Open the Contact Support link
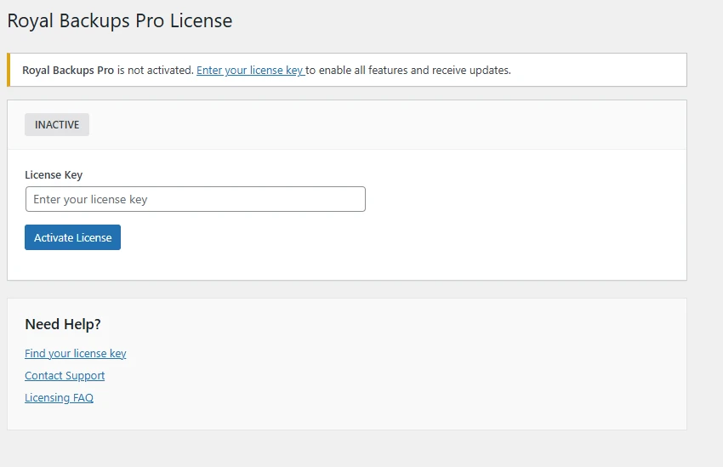723x467 pixels. click(x=65, y=376)
